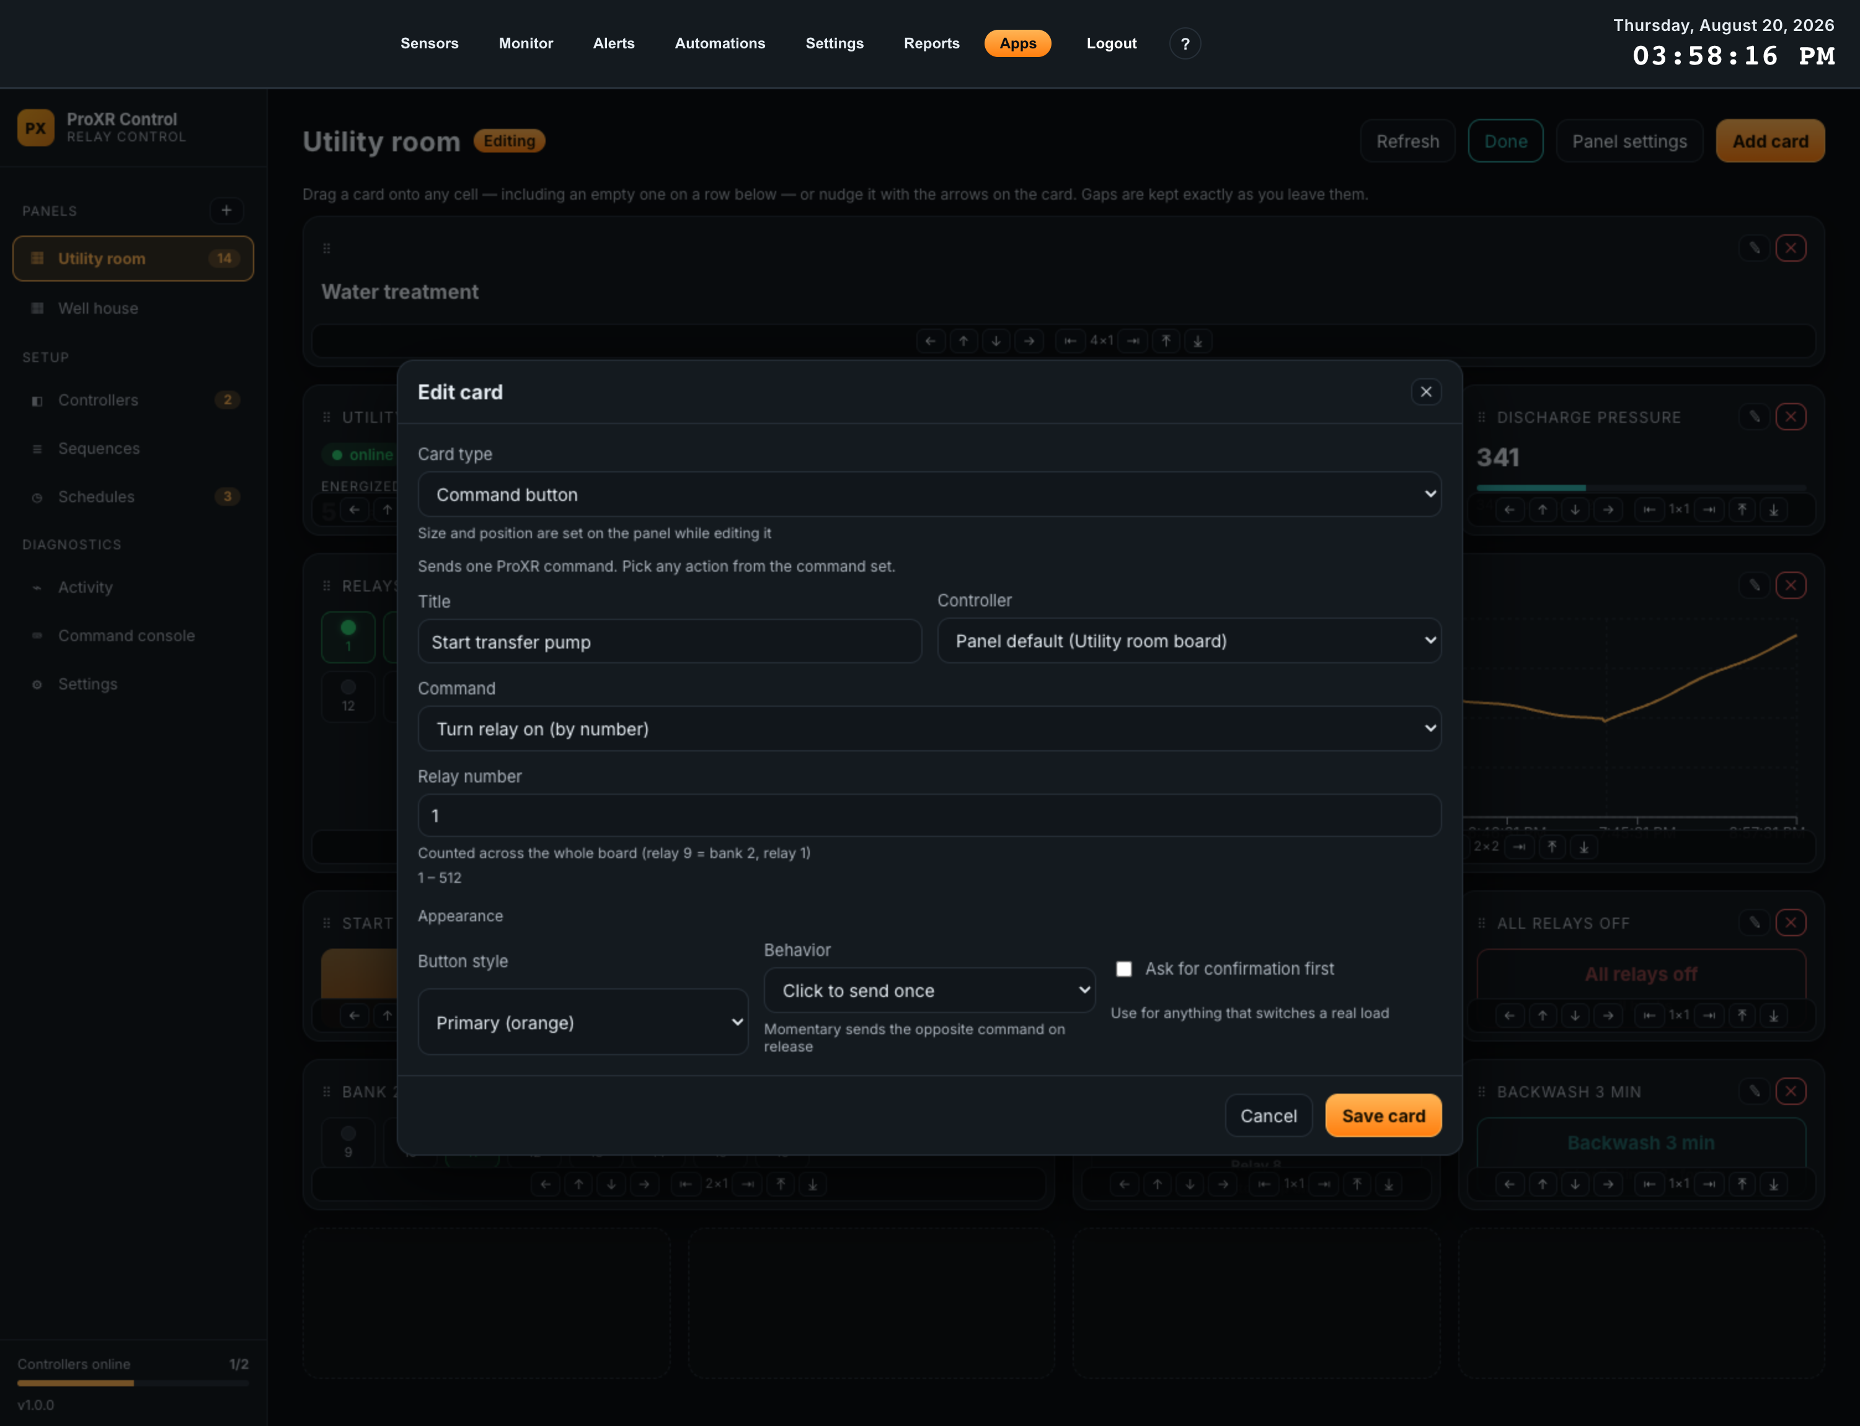1860x1426 pixels.
Task: Open the Card type dropdown
Action: coord(929,494)
